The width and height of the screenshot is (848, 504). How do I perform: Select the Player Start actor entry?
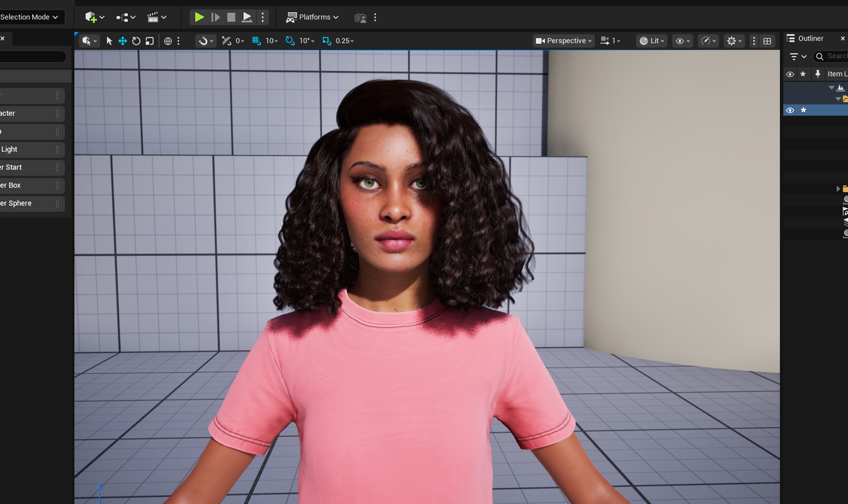pyautogui.click(x=32, y=167)
